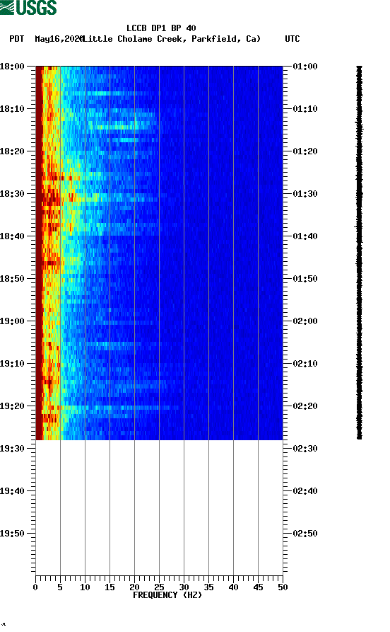
Task: Click the USGS logo
Action: click(x=28, y=7)
